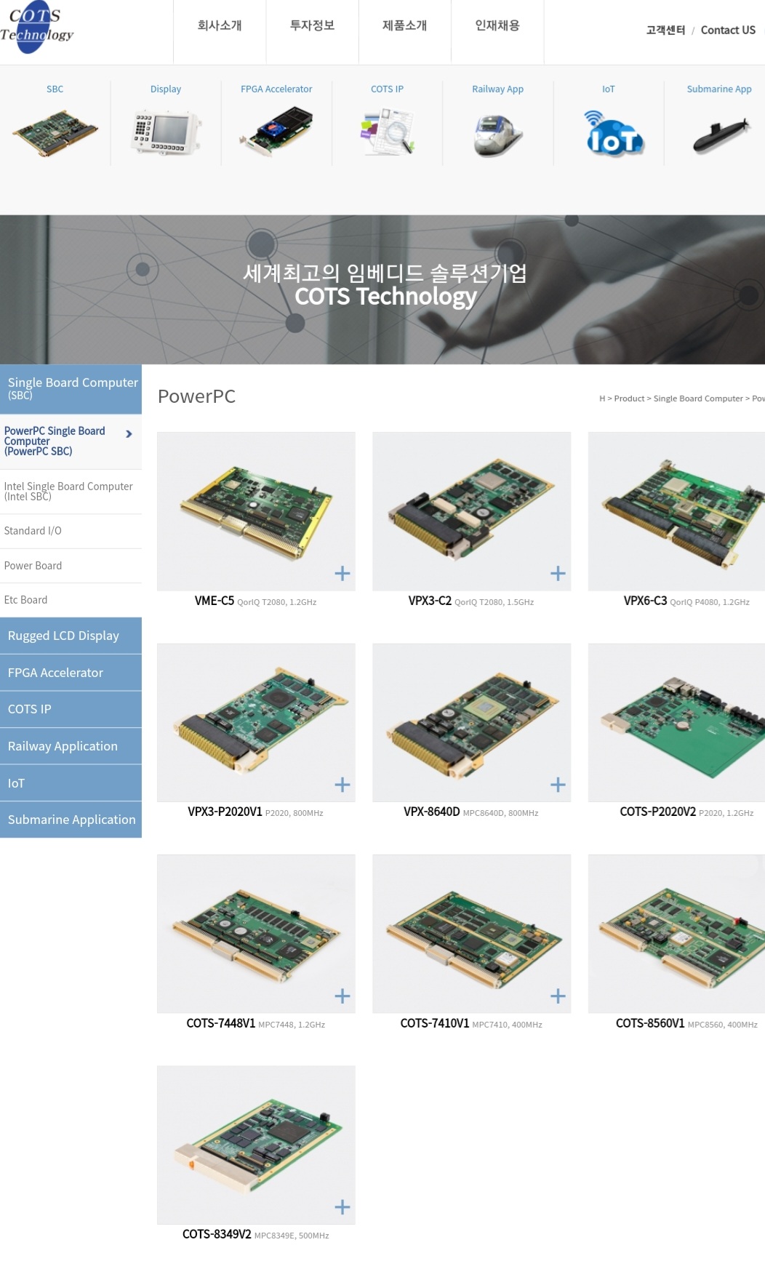Select Railway Application sidebar section

pyautogui.click(x=71, y=746)
